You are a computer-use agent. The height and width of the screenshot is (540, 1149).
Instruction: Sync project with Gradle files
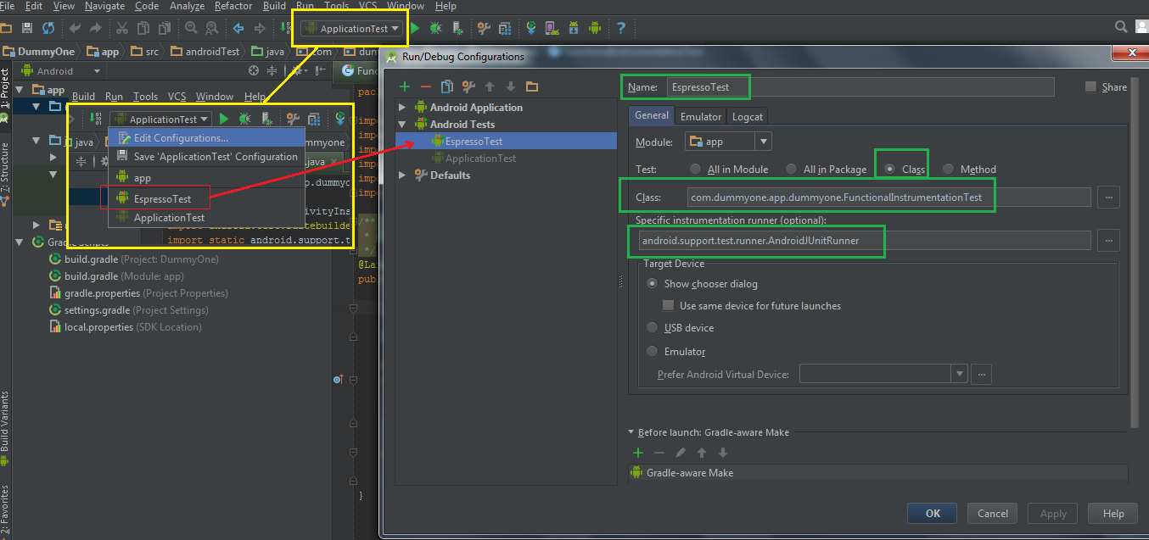[x=530, y=28]
